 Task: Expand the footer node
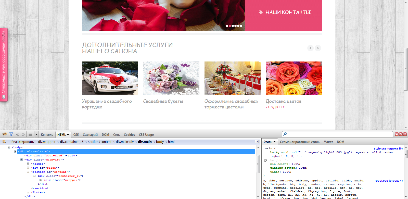(x=28, y=192)
